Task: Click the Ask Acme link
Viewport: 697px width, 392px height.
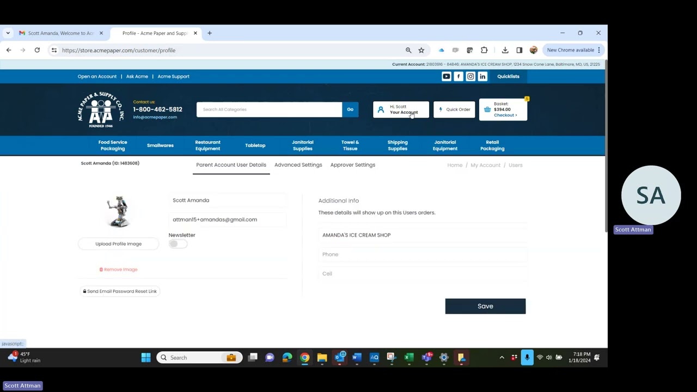Action: [x=137, y=76]
